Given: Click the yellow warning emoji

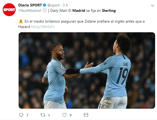Looking at the screenshot, I should click(x=21, y=21).
